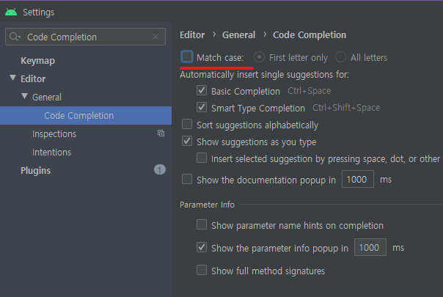Select the All letters radio button
Image resolution: width=443 pixels, height=297 pixels.
[x=340, y=57]
